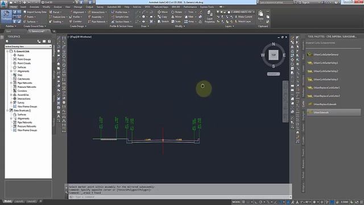This screenshot has height=205, width=364.
Task: Toggle MODEL space in status bar
Action: 236,202
